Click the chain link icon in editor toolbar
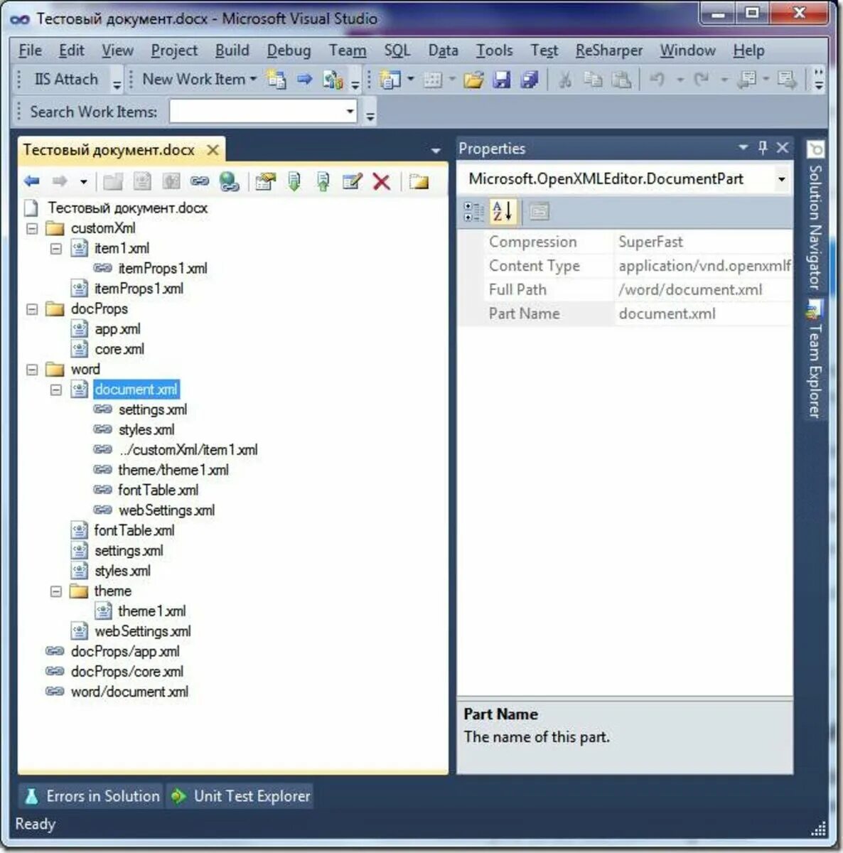This screenshot has width=843, height=853. pyautogui.click(x=200, y=181)
